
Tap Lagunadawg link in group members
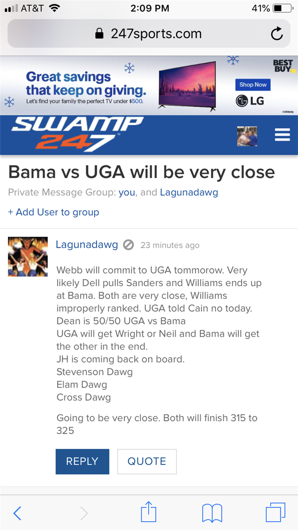coord(189,193)
